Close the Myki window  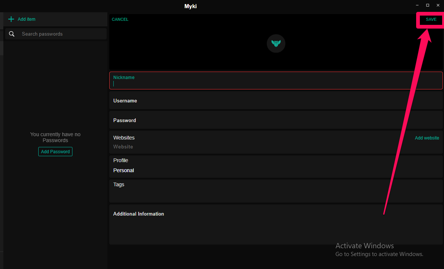tap(438, 5)
